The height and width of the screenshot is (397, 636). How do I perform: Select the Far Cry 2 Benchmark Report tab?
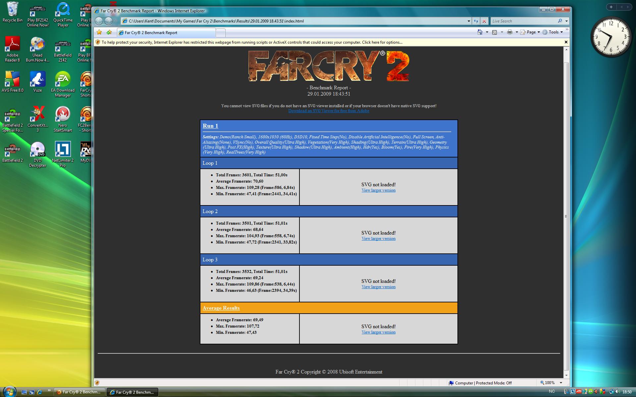(x=166, y=32)
